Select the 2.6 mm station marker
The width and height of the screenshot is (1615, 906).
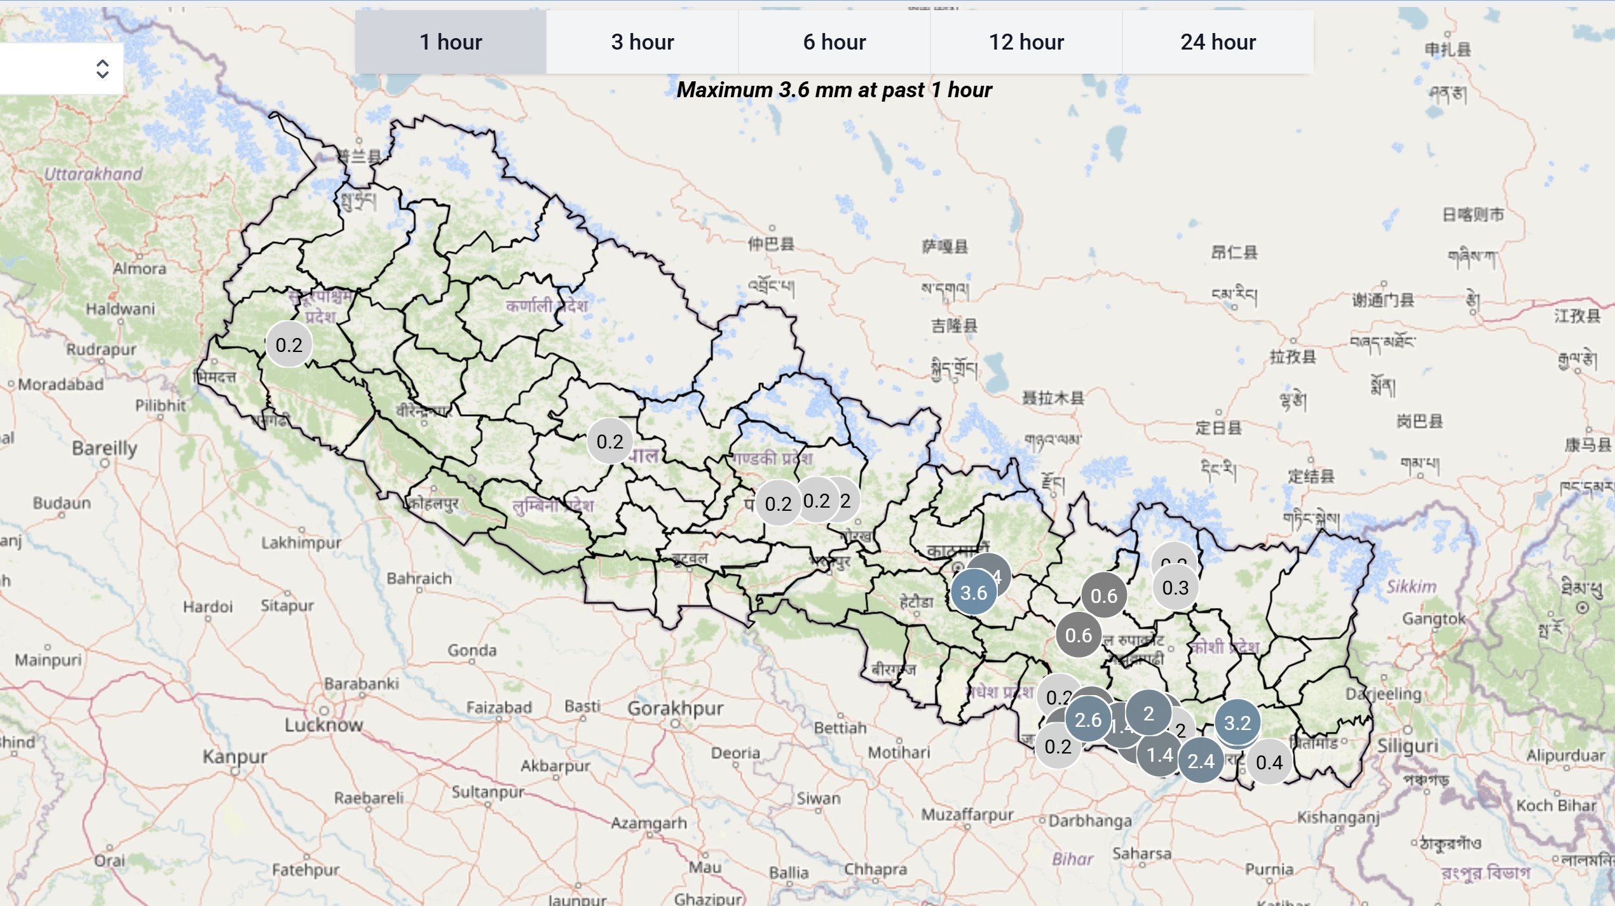coord(1087,719)
